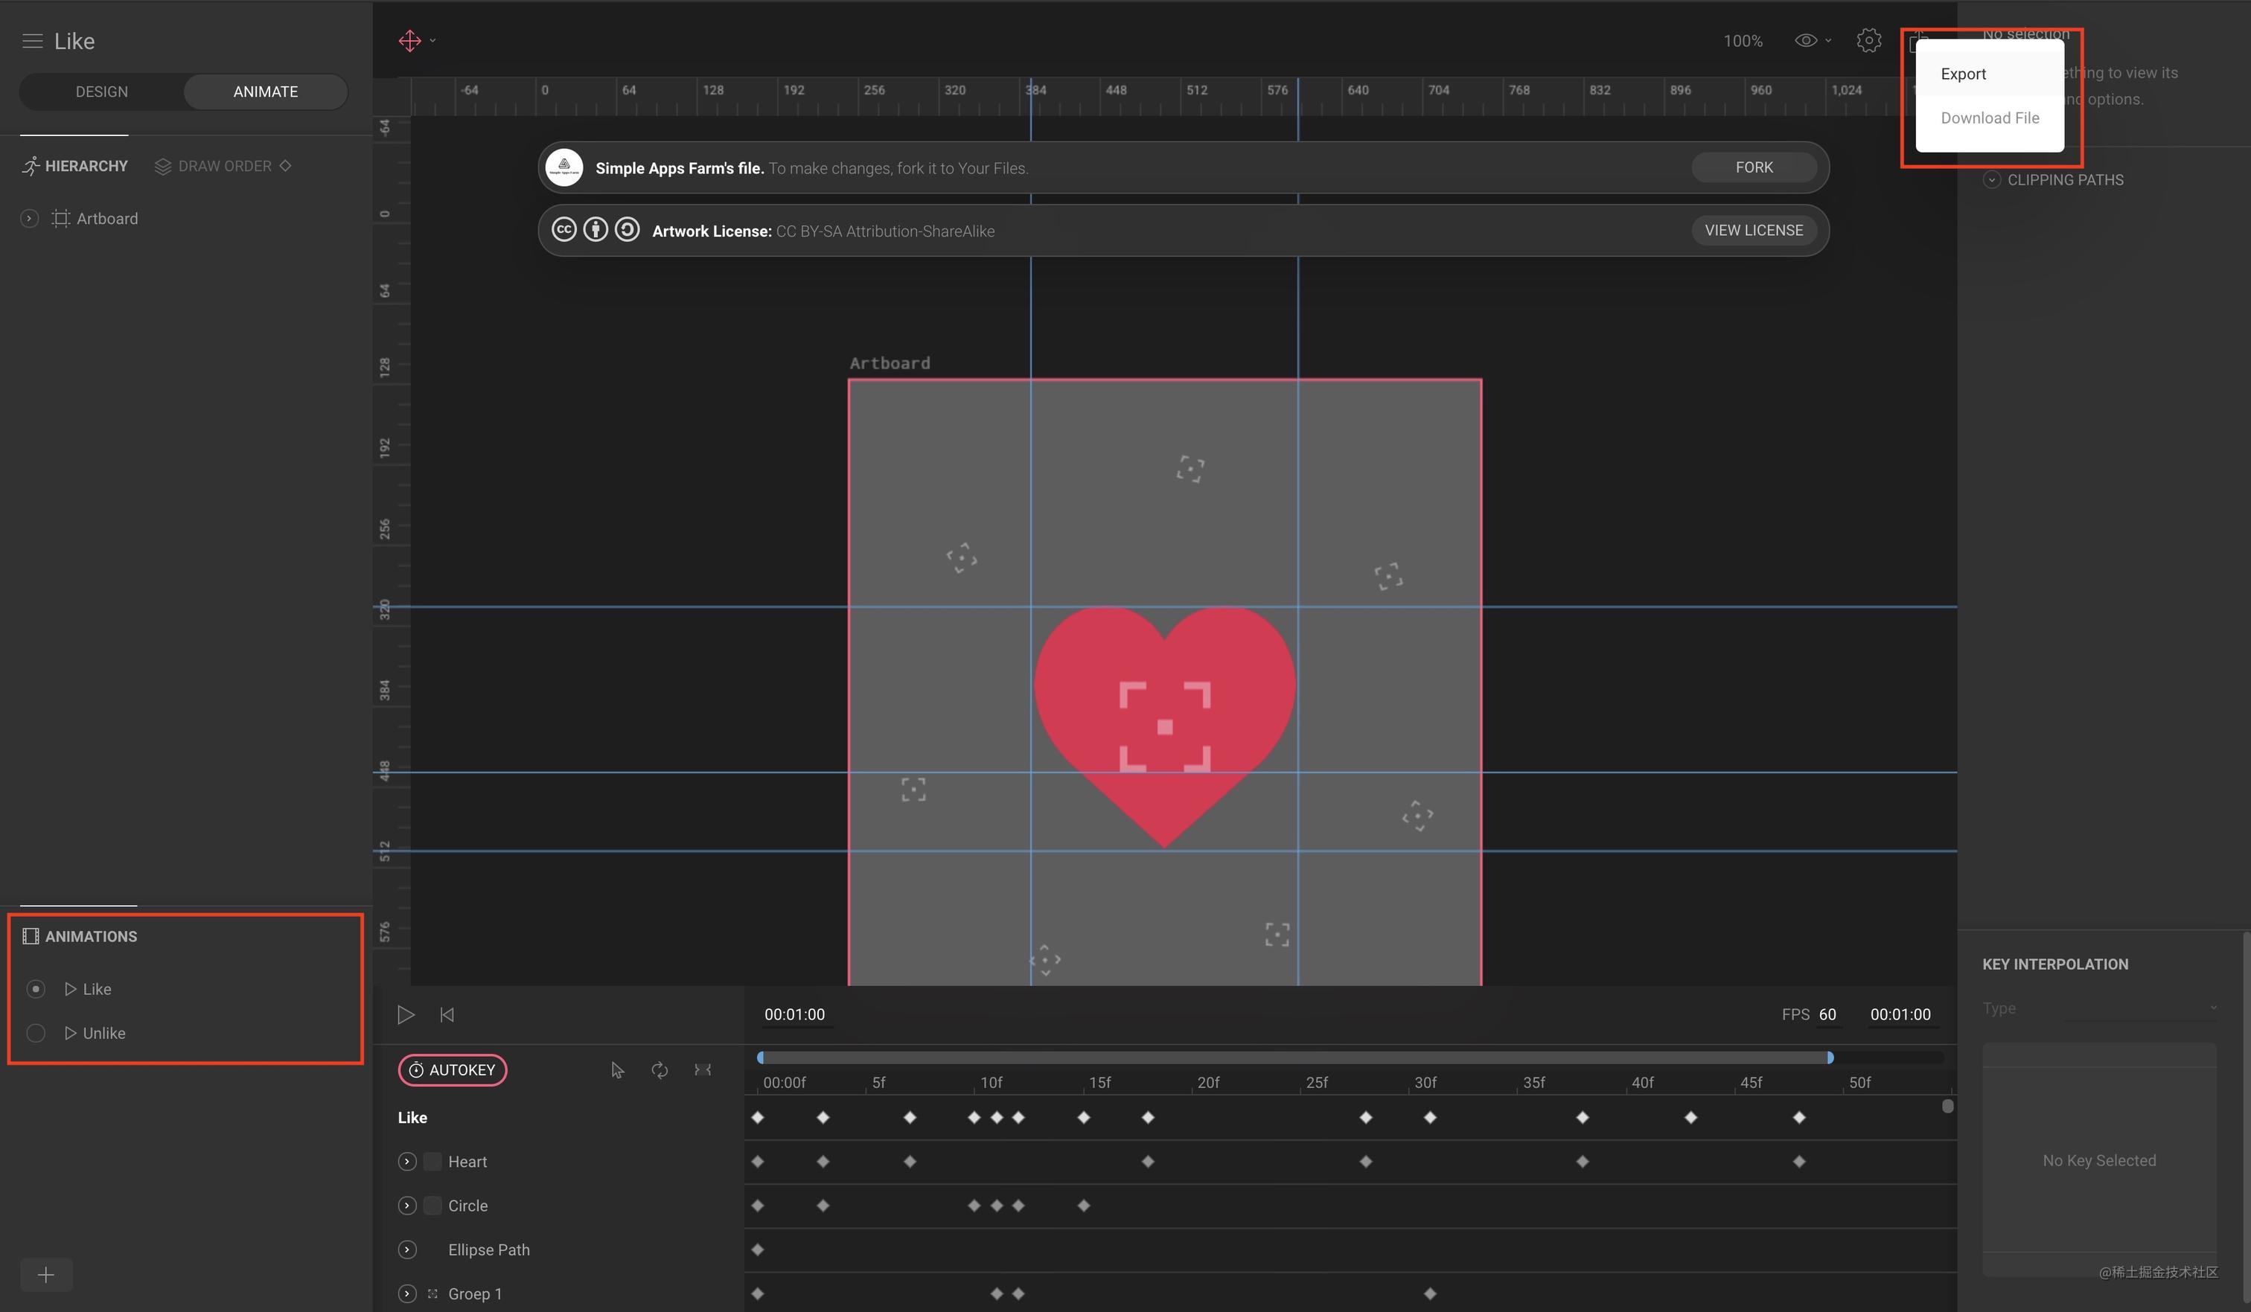2251x1312 pixels.
Task: Open the gear settings icon
Action: (1868, 41)
